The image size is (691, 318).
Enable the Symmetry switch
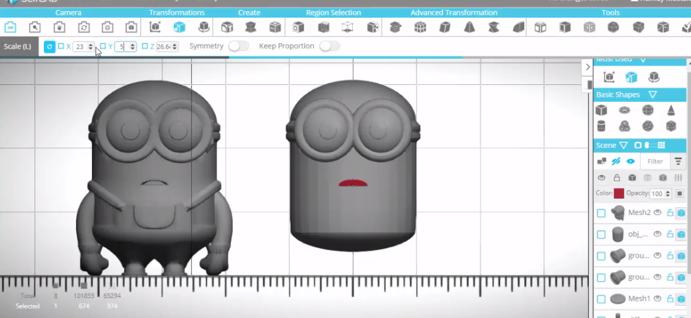pyautogui.click(x=238, y=46)
